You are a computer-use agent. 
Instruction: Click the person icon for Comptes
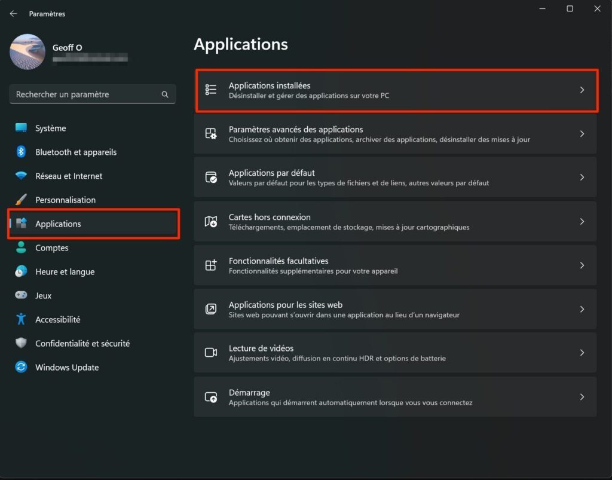(x=21, y=247)
